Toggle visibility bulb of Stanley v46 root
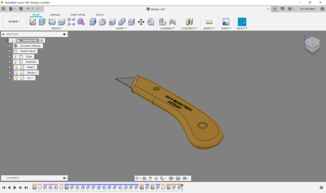The image size is (326, 193). [x=12, y=41]
